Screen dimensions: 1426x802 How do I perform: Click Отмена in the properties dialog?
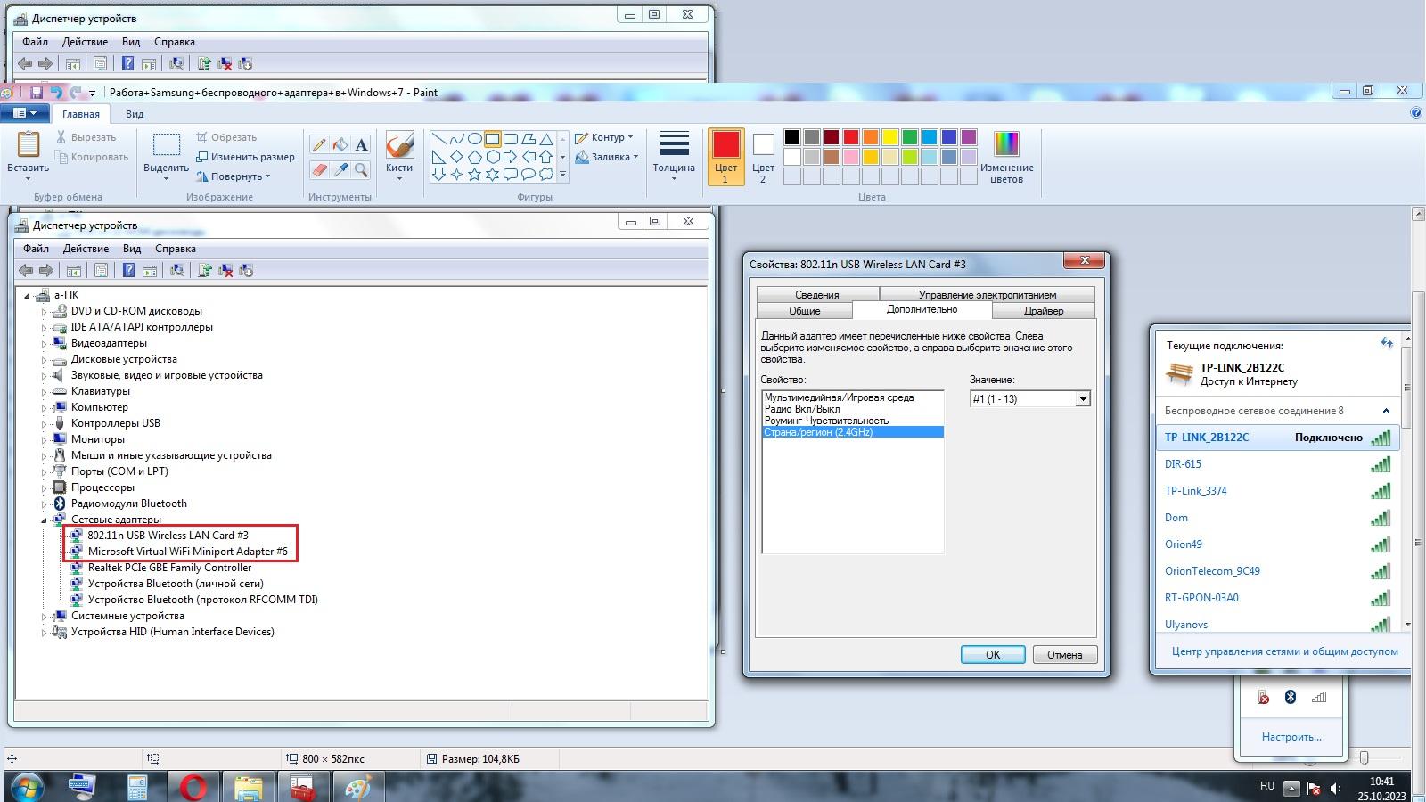[x=1064, y=655]
